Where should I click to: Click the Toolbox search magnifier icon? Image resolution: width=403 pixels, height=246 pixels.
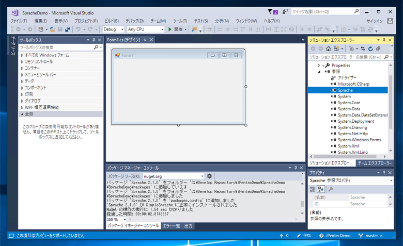coord(96,47)
